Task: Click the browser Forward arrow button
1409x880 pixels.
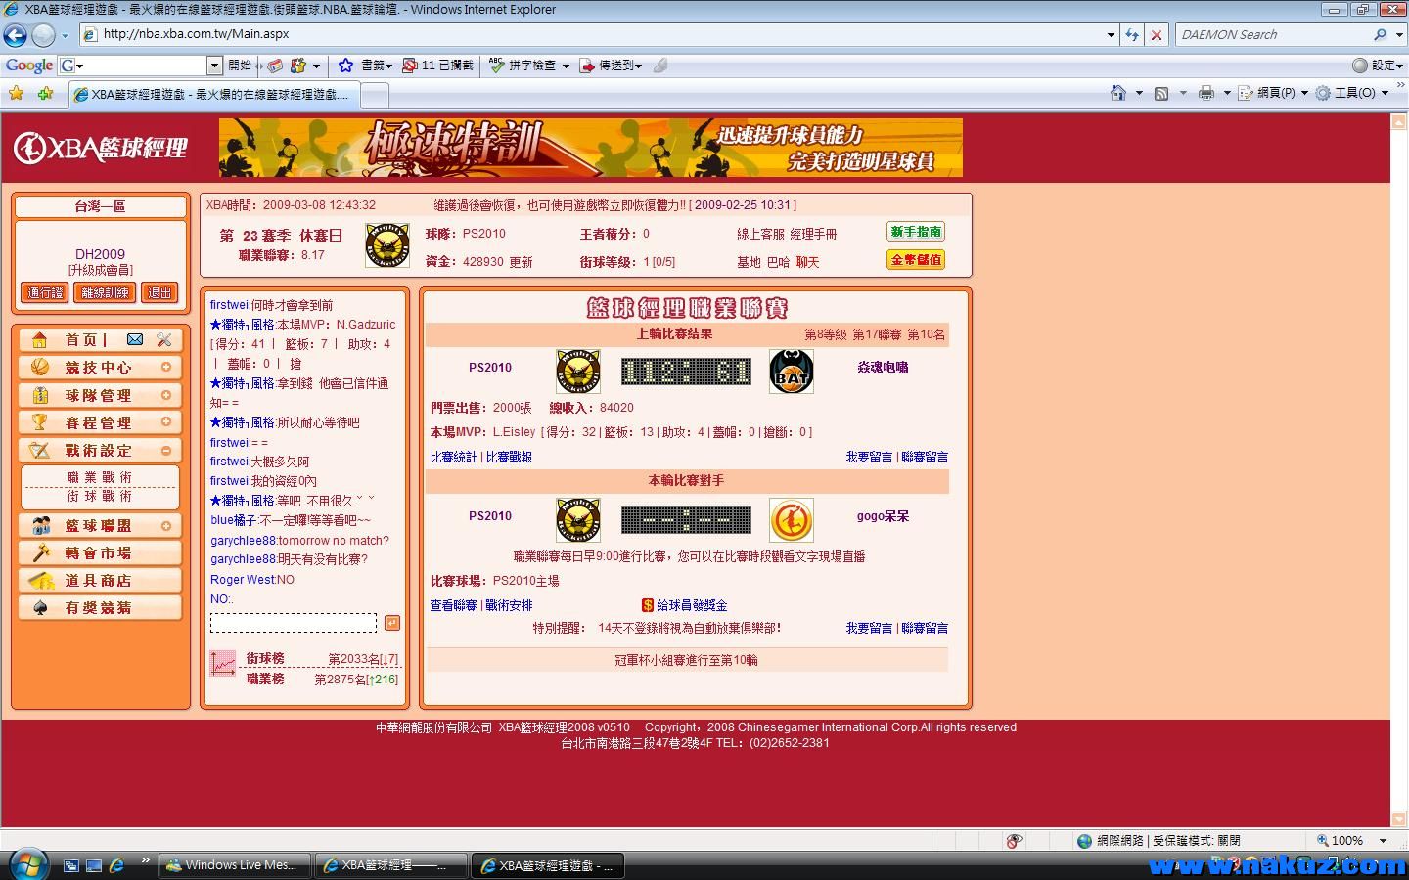Action: pyautogui.click(x=43, y=35)
